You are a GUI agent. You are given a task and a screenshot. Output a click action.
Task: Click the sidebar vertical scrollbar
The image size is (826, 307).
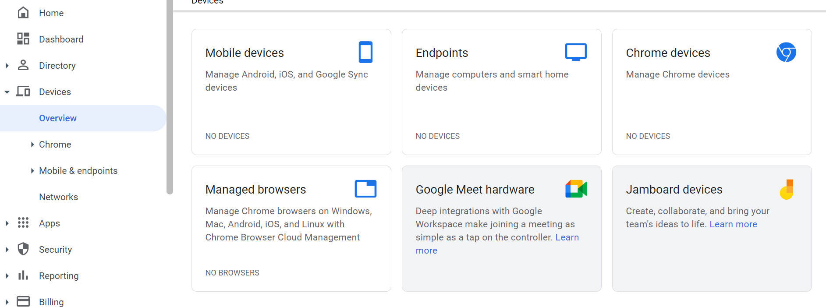click(170, 96)
